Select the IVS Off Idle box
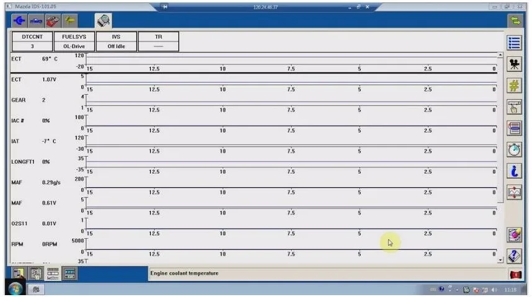 click(116, 41)
